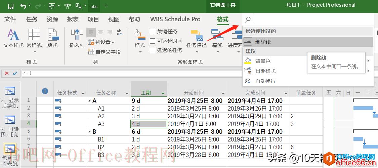Cancel the entry with the red X
The image size is (378, 168).
[x=7, y=73]
